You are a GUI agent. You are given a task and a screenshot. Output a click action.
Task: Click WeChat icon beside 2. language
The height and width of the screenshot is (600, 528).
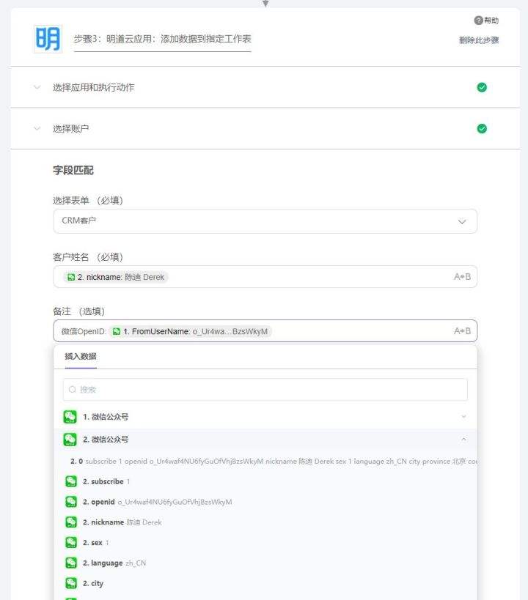tap(71, 563)
